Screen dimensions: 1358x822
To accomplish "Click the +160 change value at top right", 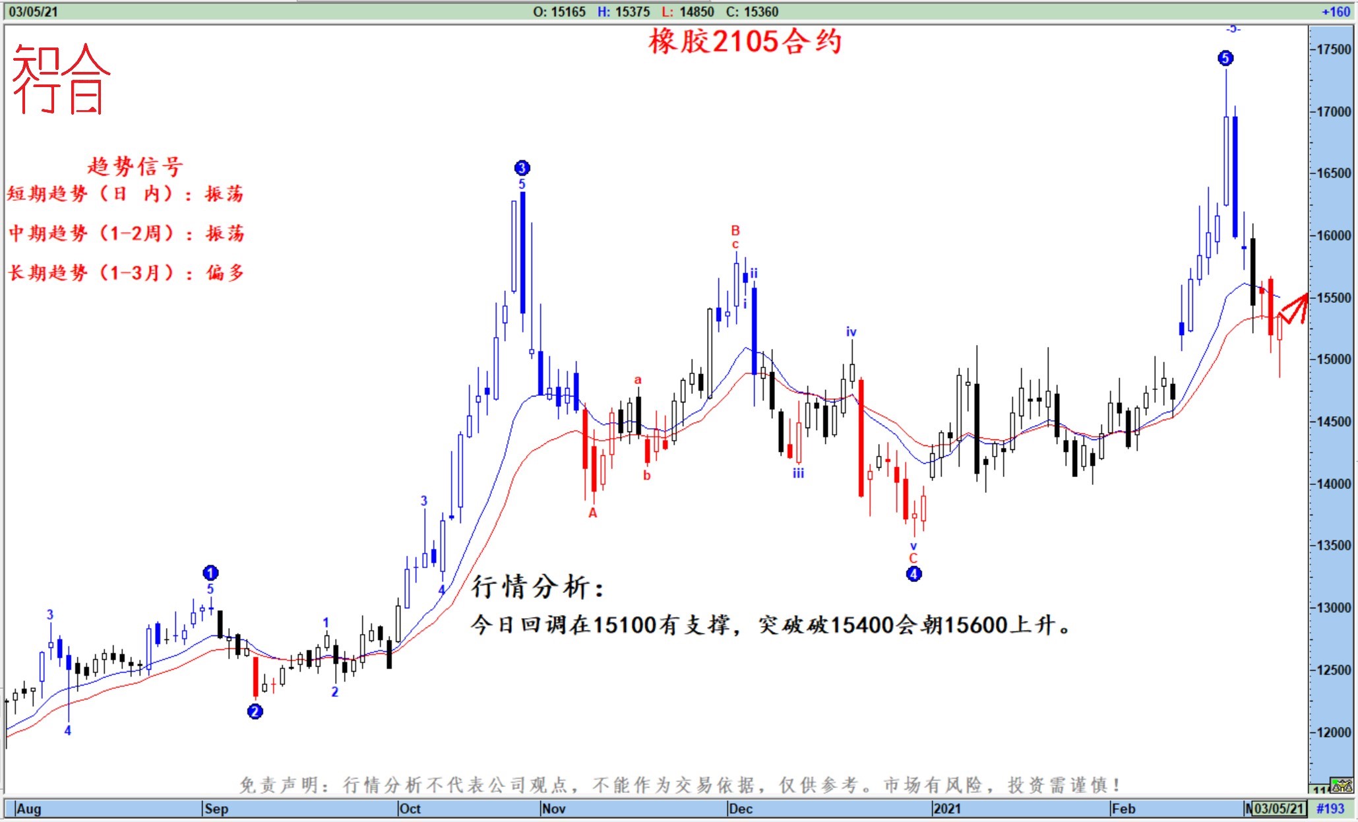I will click(x=1336, y=12).
